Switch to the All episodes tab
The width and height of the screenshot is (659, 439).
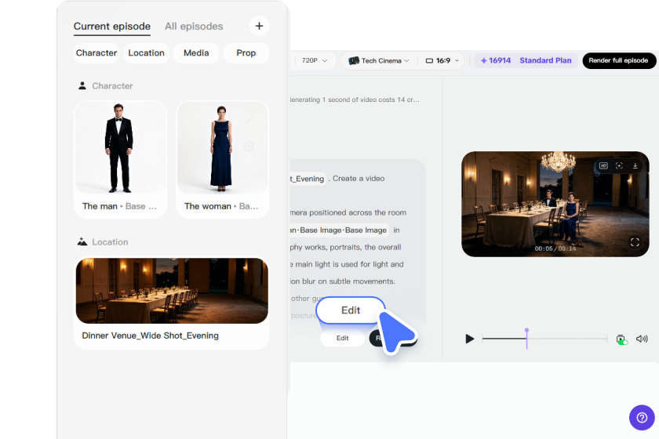194,27
